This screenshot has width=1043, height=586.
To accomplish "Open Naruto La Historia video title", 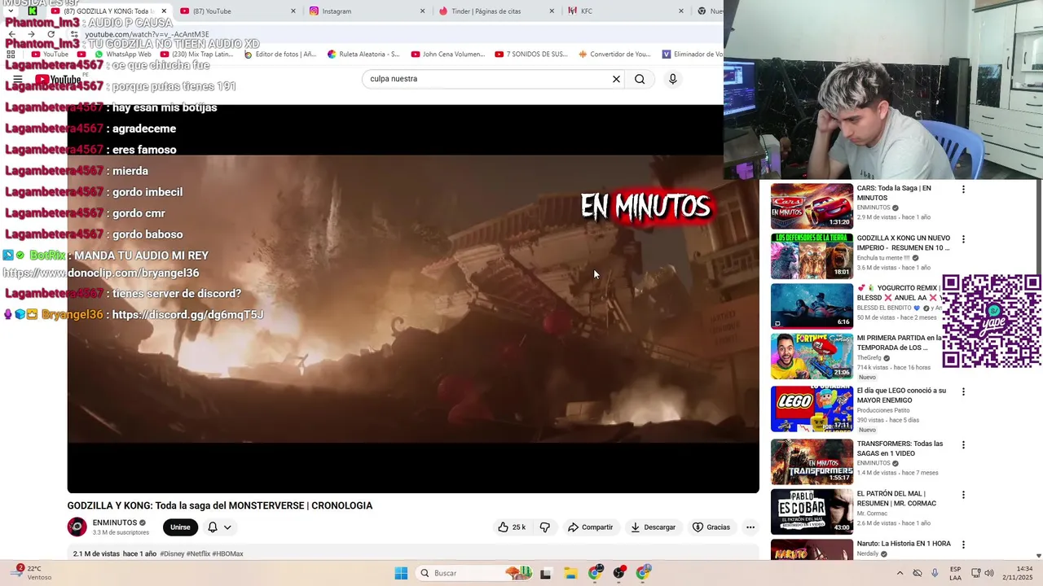I will tap(904, 544).
